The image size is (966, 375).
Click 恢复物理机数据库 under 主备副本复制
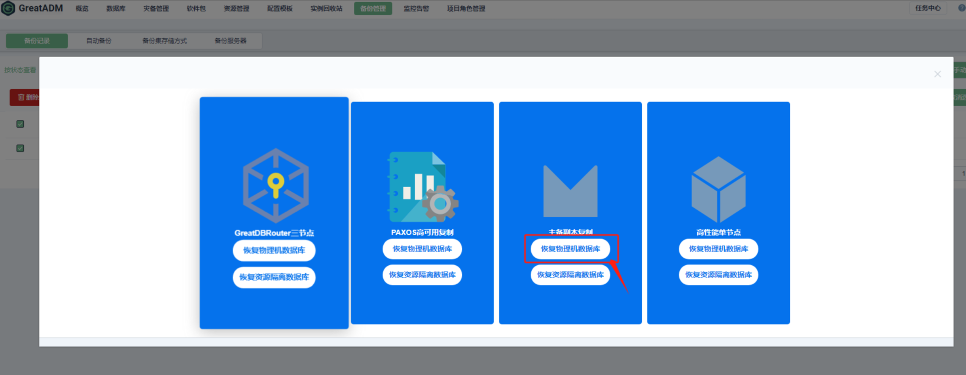coord(570,249)
